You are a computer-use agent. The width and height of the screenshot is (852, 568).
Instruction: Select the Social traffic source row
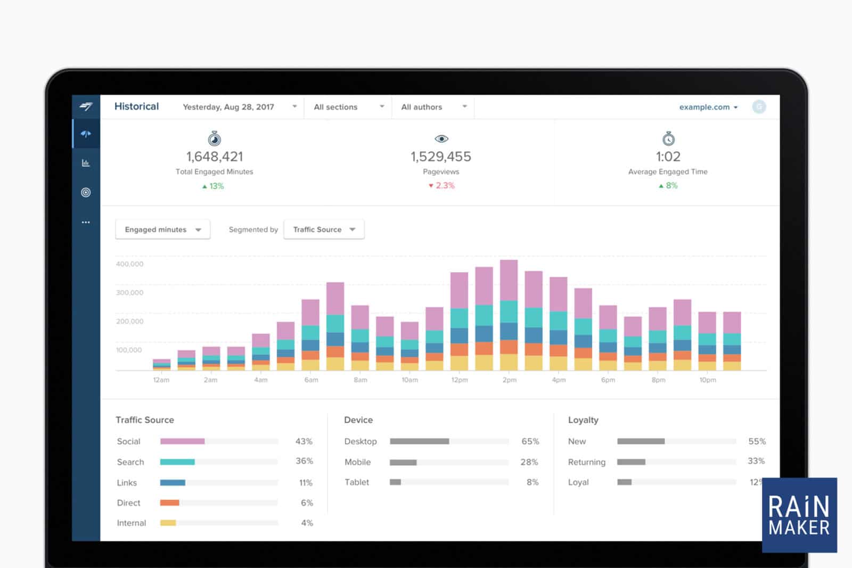click(129, 441)
